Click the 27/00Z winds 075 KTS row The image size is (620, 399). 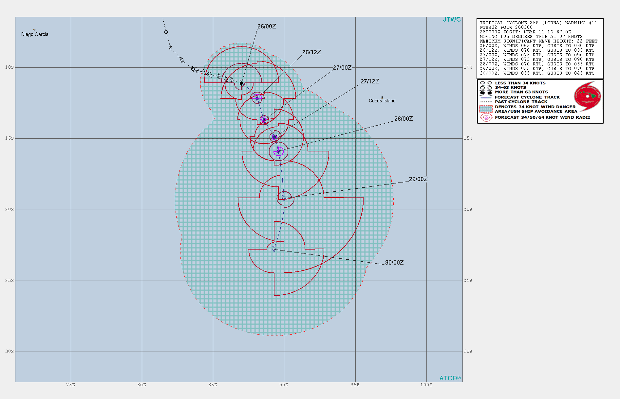tap(537, 55)
